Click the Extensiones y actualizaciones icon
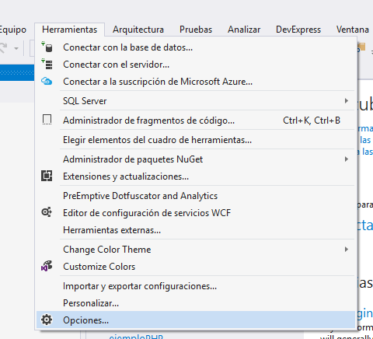373x339 pixels. 47,176
